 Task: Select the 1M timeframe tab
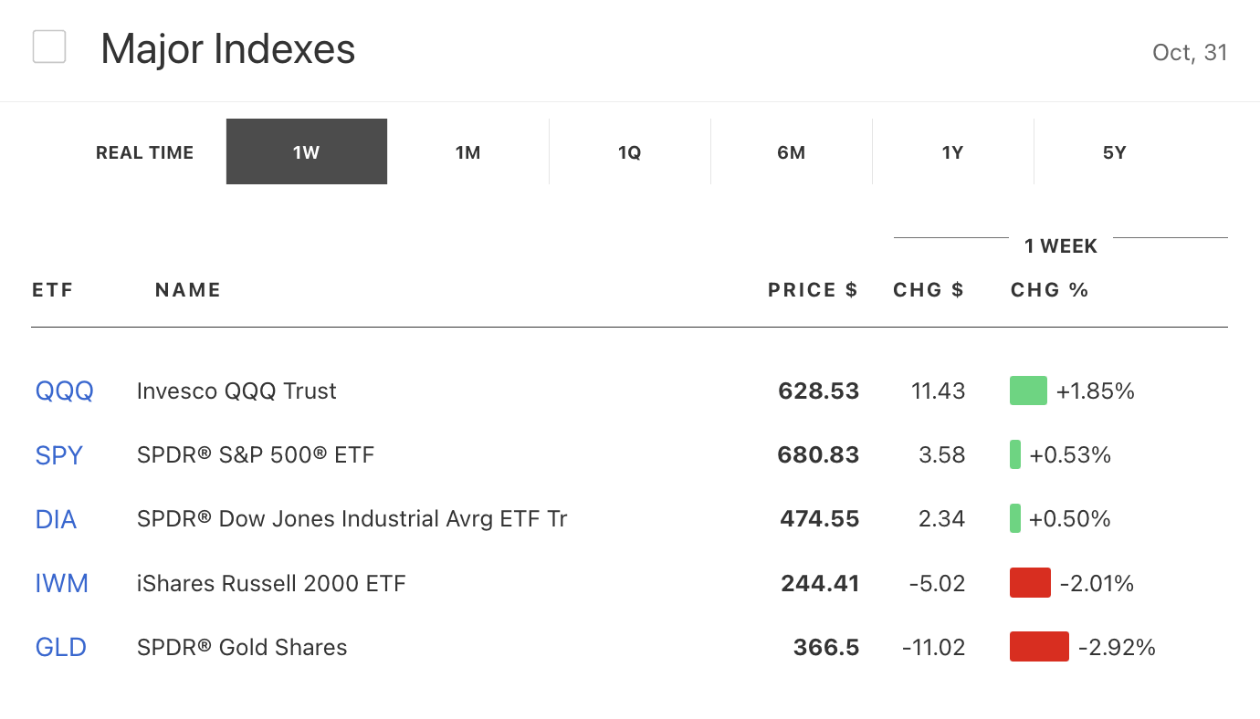point(468,152)
